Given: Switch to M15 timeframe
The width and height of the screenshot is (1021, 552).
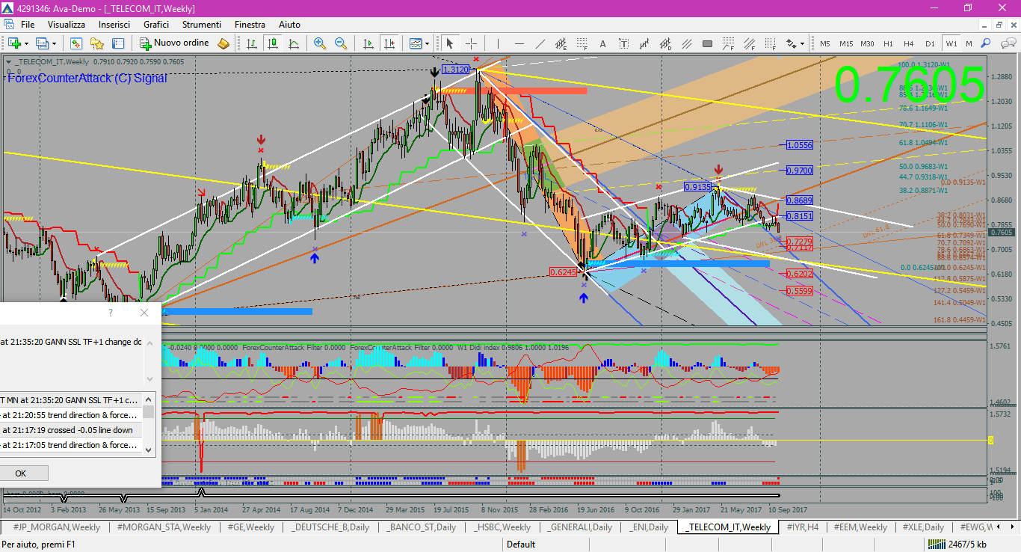Looking at the screenshot, I should tap(845, 43).
